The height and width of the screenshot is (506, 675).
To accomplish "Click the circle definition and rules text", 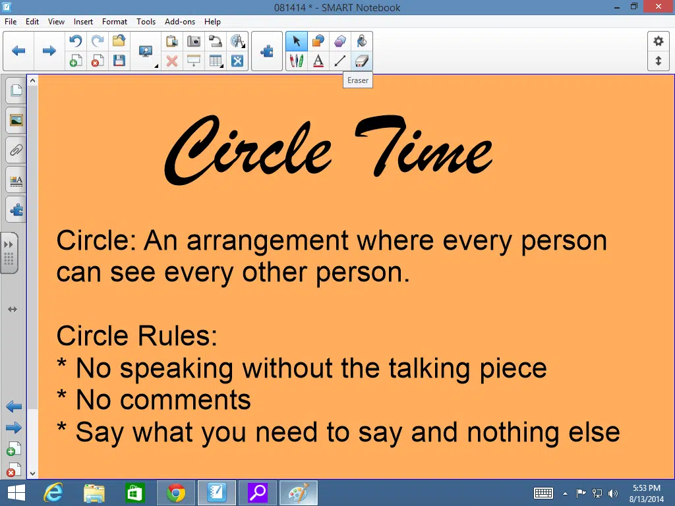I will 338,335.
